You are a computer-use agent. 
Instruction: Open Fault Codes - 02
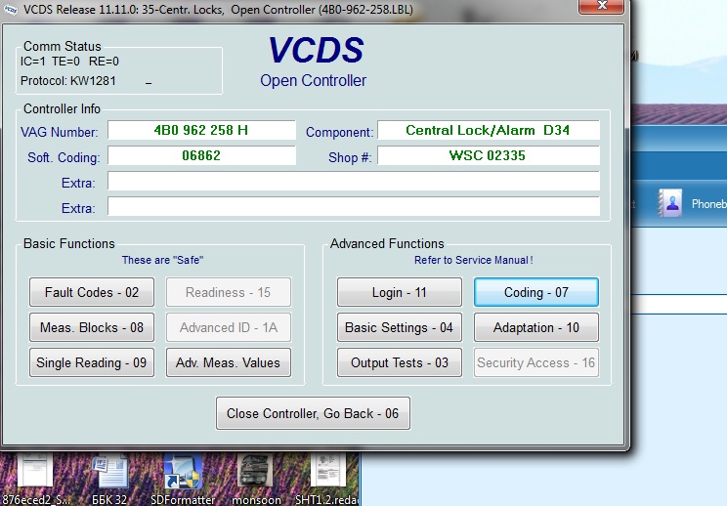[92, 292]
